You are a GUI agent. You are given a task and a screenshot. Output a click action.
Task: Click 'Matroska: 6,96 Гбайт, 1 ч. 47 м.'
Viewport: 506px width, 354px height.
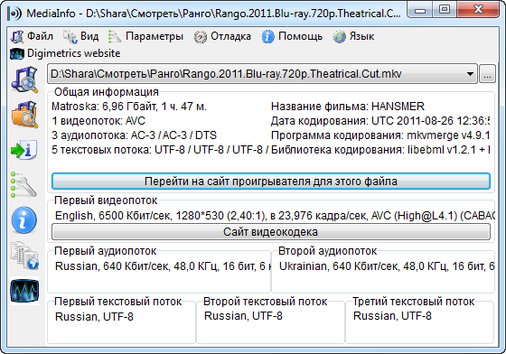[x=128, y=107]
